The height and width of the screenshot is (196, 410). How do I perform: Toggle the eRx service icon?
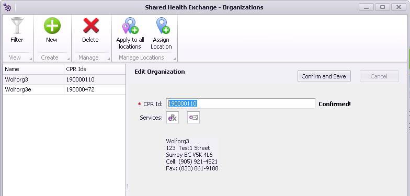click(x=173, y=118)
